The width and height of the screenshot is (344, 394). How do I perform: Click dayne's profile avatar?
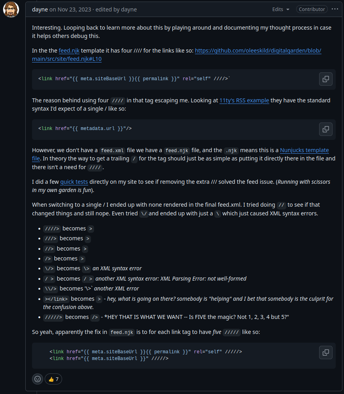coord(11,9)
